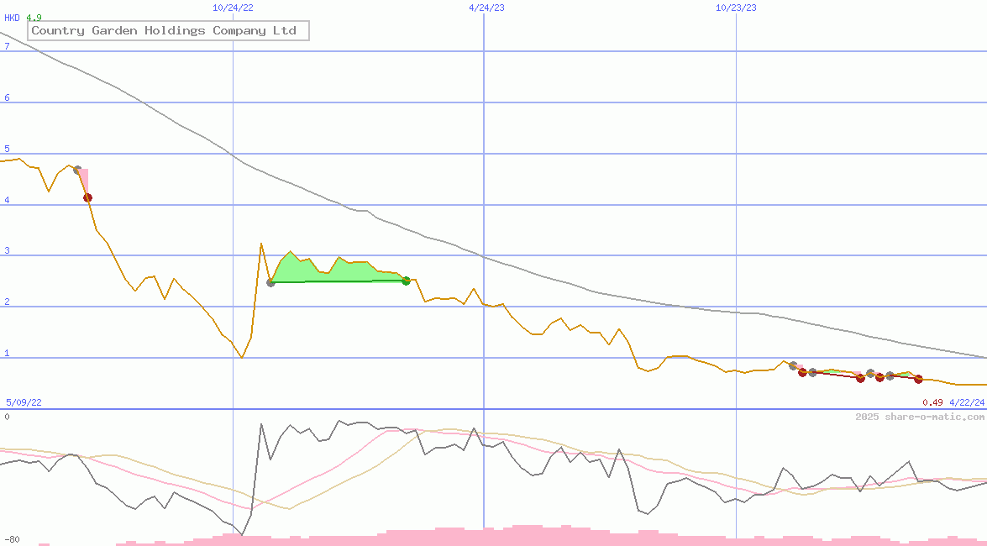This screenshot has width=987, height=546.
Task: Click the 4/22/24 end date label
Action: [967, 402]
